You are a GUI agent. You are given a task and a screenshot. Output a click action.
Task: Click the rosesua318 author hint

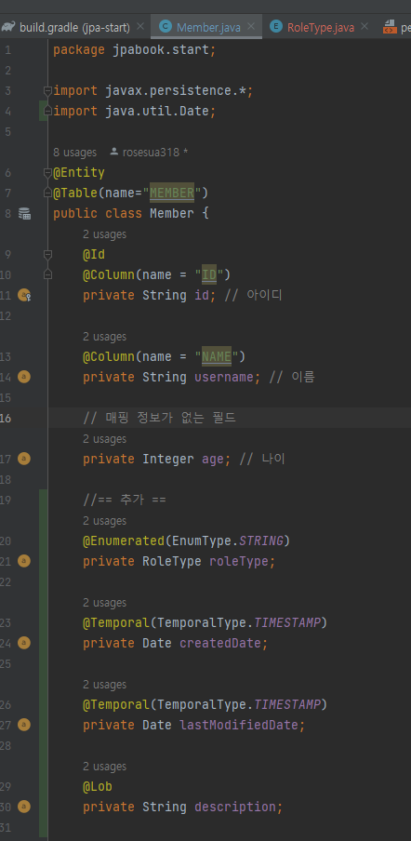[x=149, y=153]
